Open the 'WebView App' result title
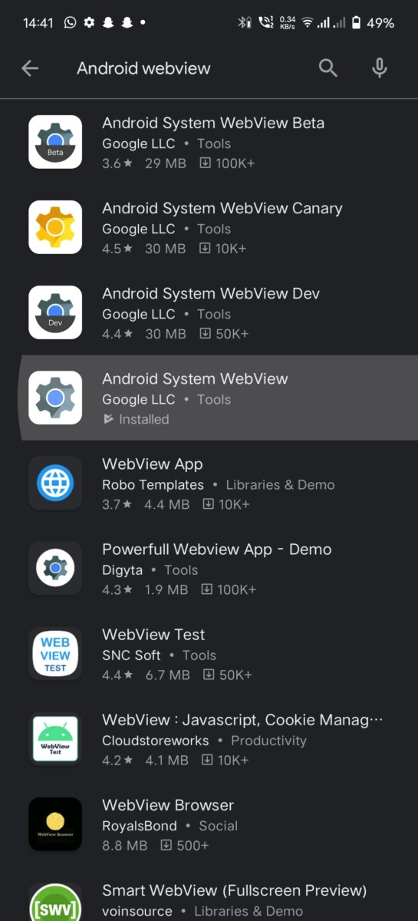The height and width of the screenshot is (921, 418). tap(153, 464)
